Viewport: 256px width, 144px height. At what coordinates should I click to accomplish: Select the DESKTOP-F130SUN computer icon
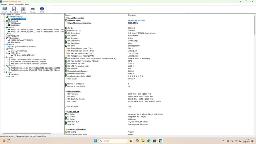[x=5, y=14]
